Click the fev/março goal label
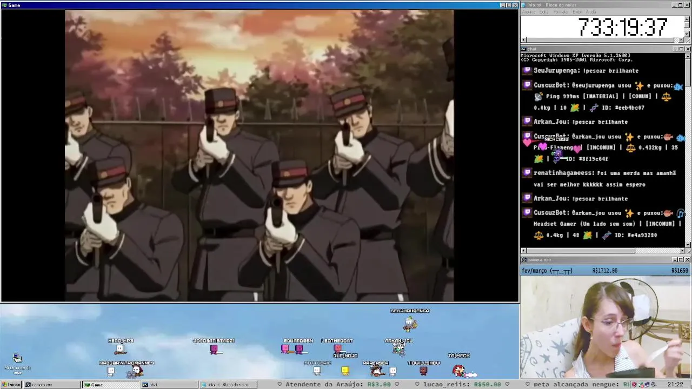692x389 pixels. click(547, 271)
